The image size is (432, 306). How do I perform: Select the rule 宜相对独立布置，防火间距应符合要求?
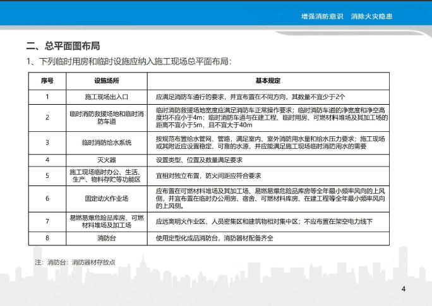click(x=208, y=175)
